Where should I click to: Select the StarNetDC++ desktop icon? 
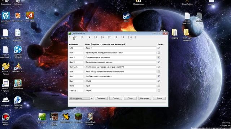[18, 66]
